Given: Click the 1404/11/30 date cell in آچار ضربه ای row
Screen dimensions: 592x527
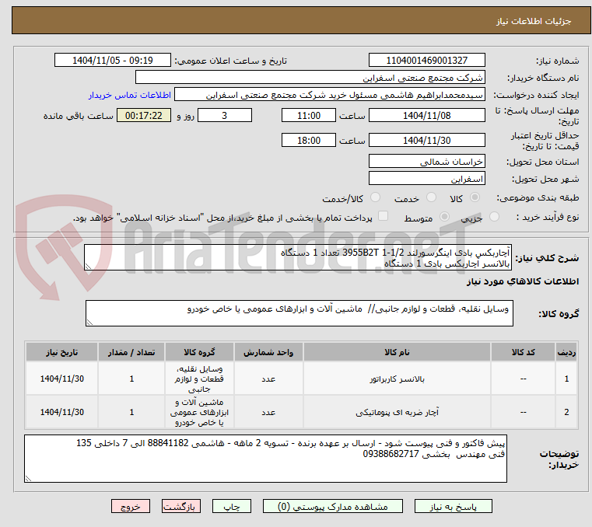Looking at the screenshot, I should (x=62, y=412).
